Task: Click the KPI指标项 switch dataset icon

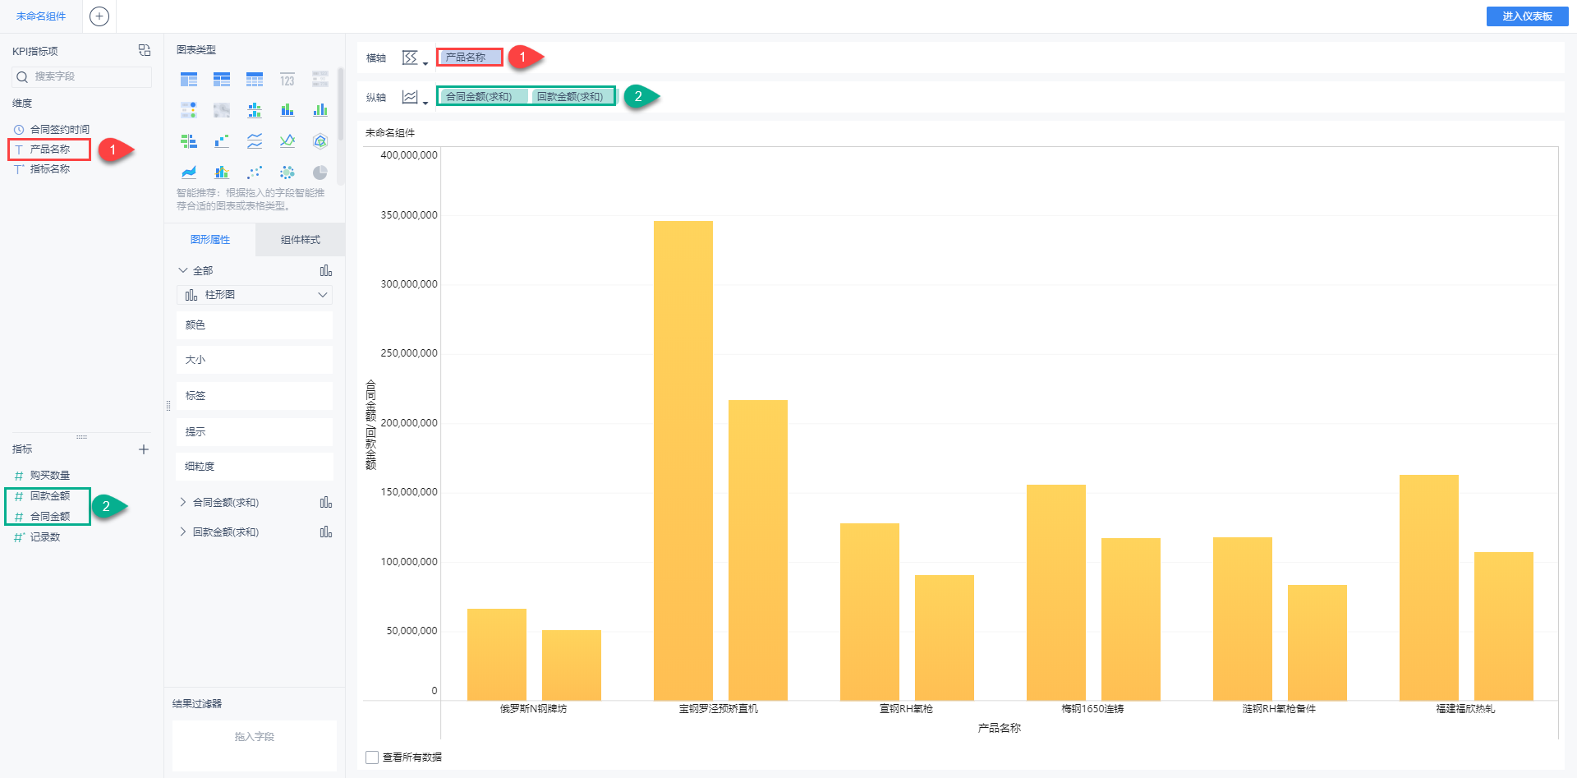Action: 145,51
